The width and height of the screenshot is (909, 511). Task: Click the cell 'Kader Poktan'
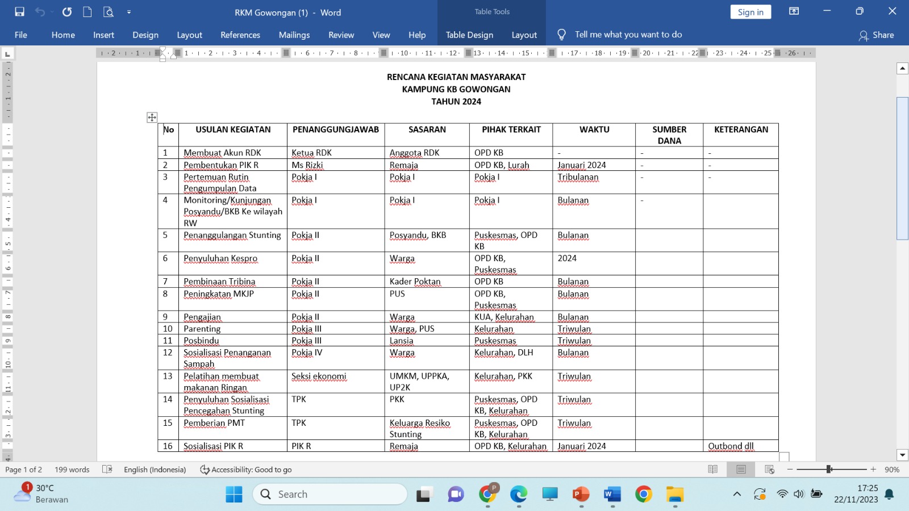[x=427, y=282]
